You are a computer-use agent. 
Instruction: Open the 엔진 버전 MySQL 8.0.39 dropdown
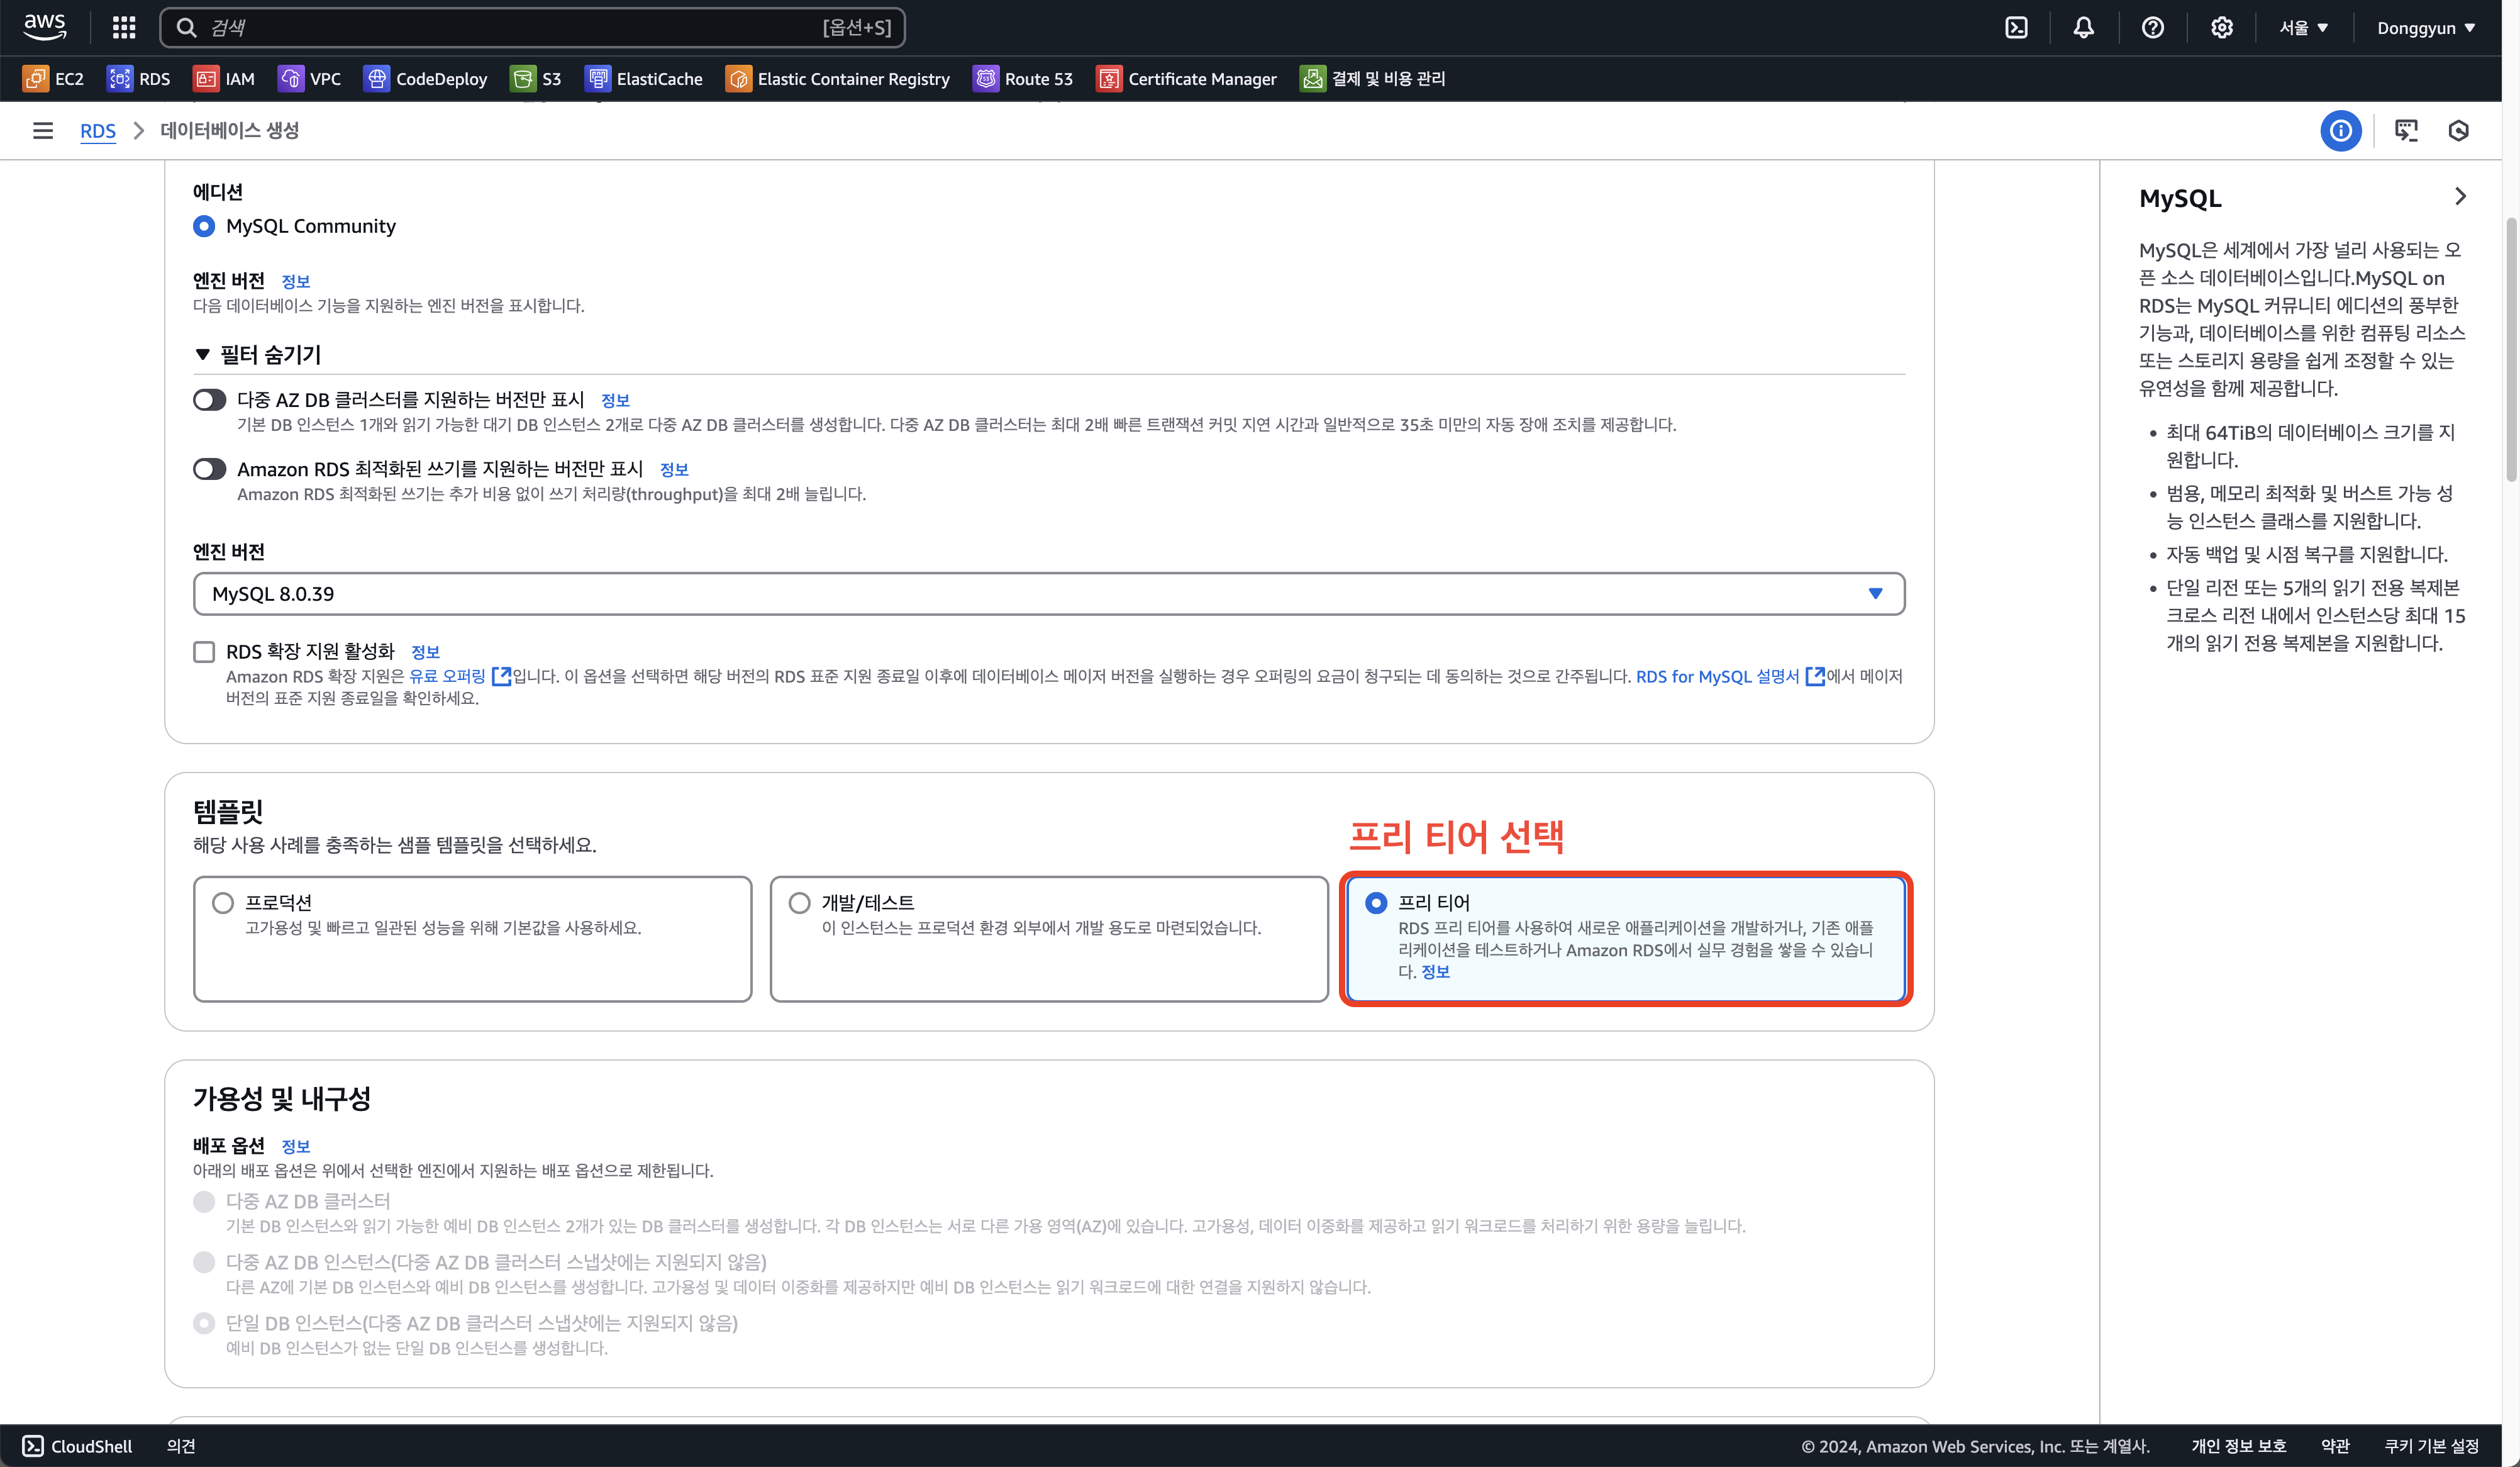point(1049,594)
